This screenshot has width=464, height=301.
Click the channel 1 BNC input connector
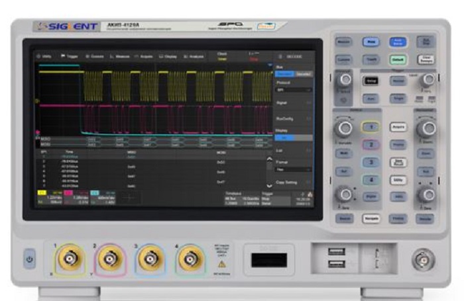click(x=70, y=259)
